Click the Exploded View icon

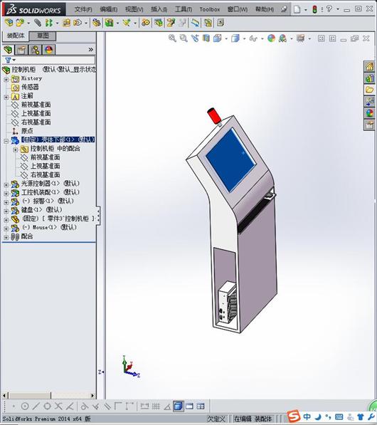pyautogui.click(x=171, y=23)
